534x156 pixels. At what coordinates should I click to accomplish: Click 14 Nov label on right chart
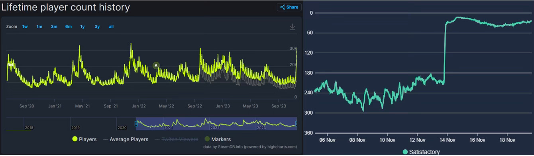[447, 140]
